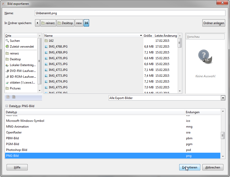
Task: Click the Dateityp column header
Action: coord(95,112)
